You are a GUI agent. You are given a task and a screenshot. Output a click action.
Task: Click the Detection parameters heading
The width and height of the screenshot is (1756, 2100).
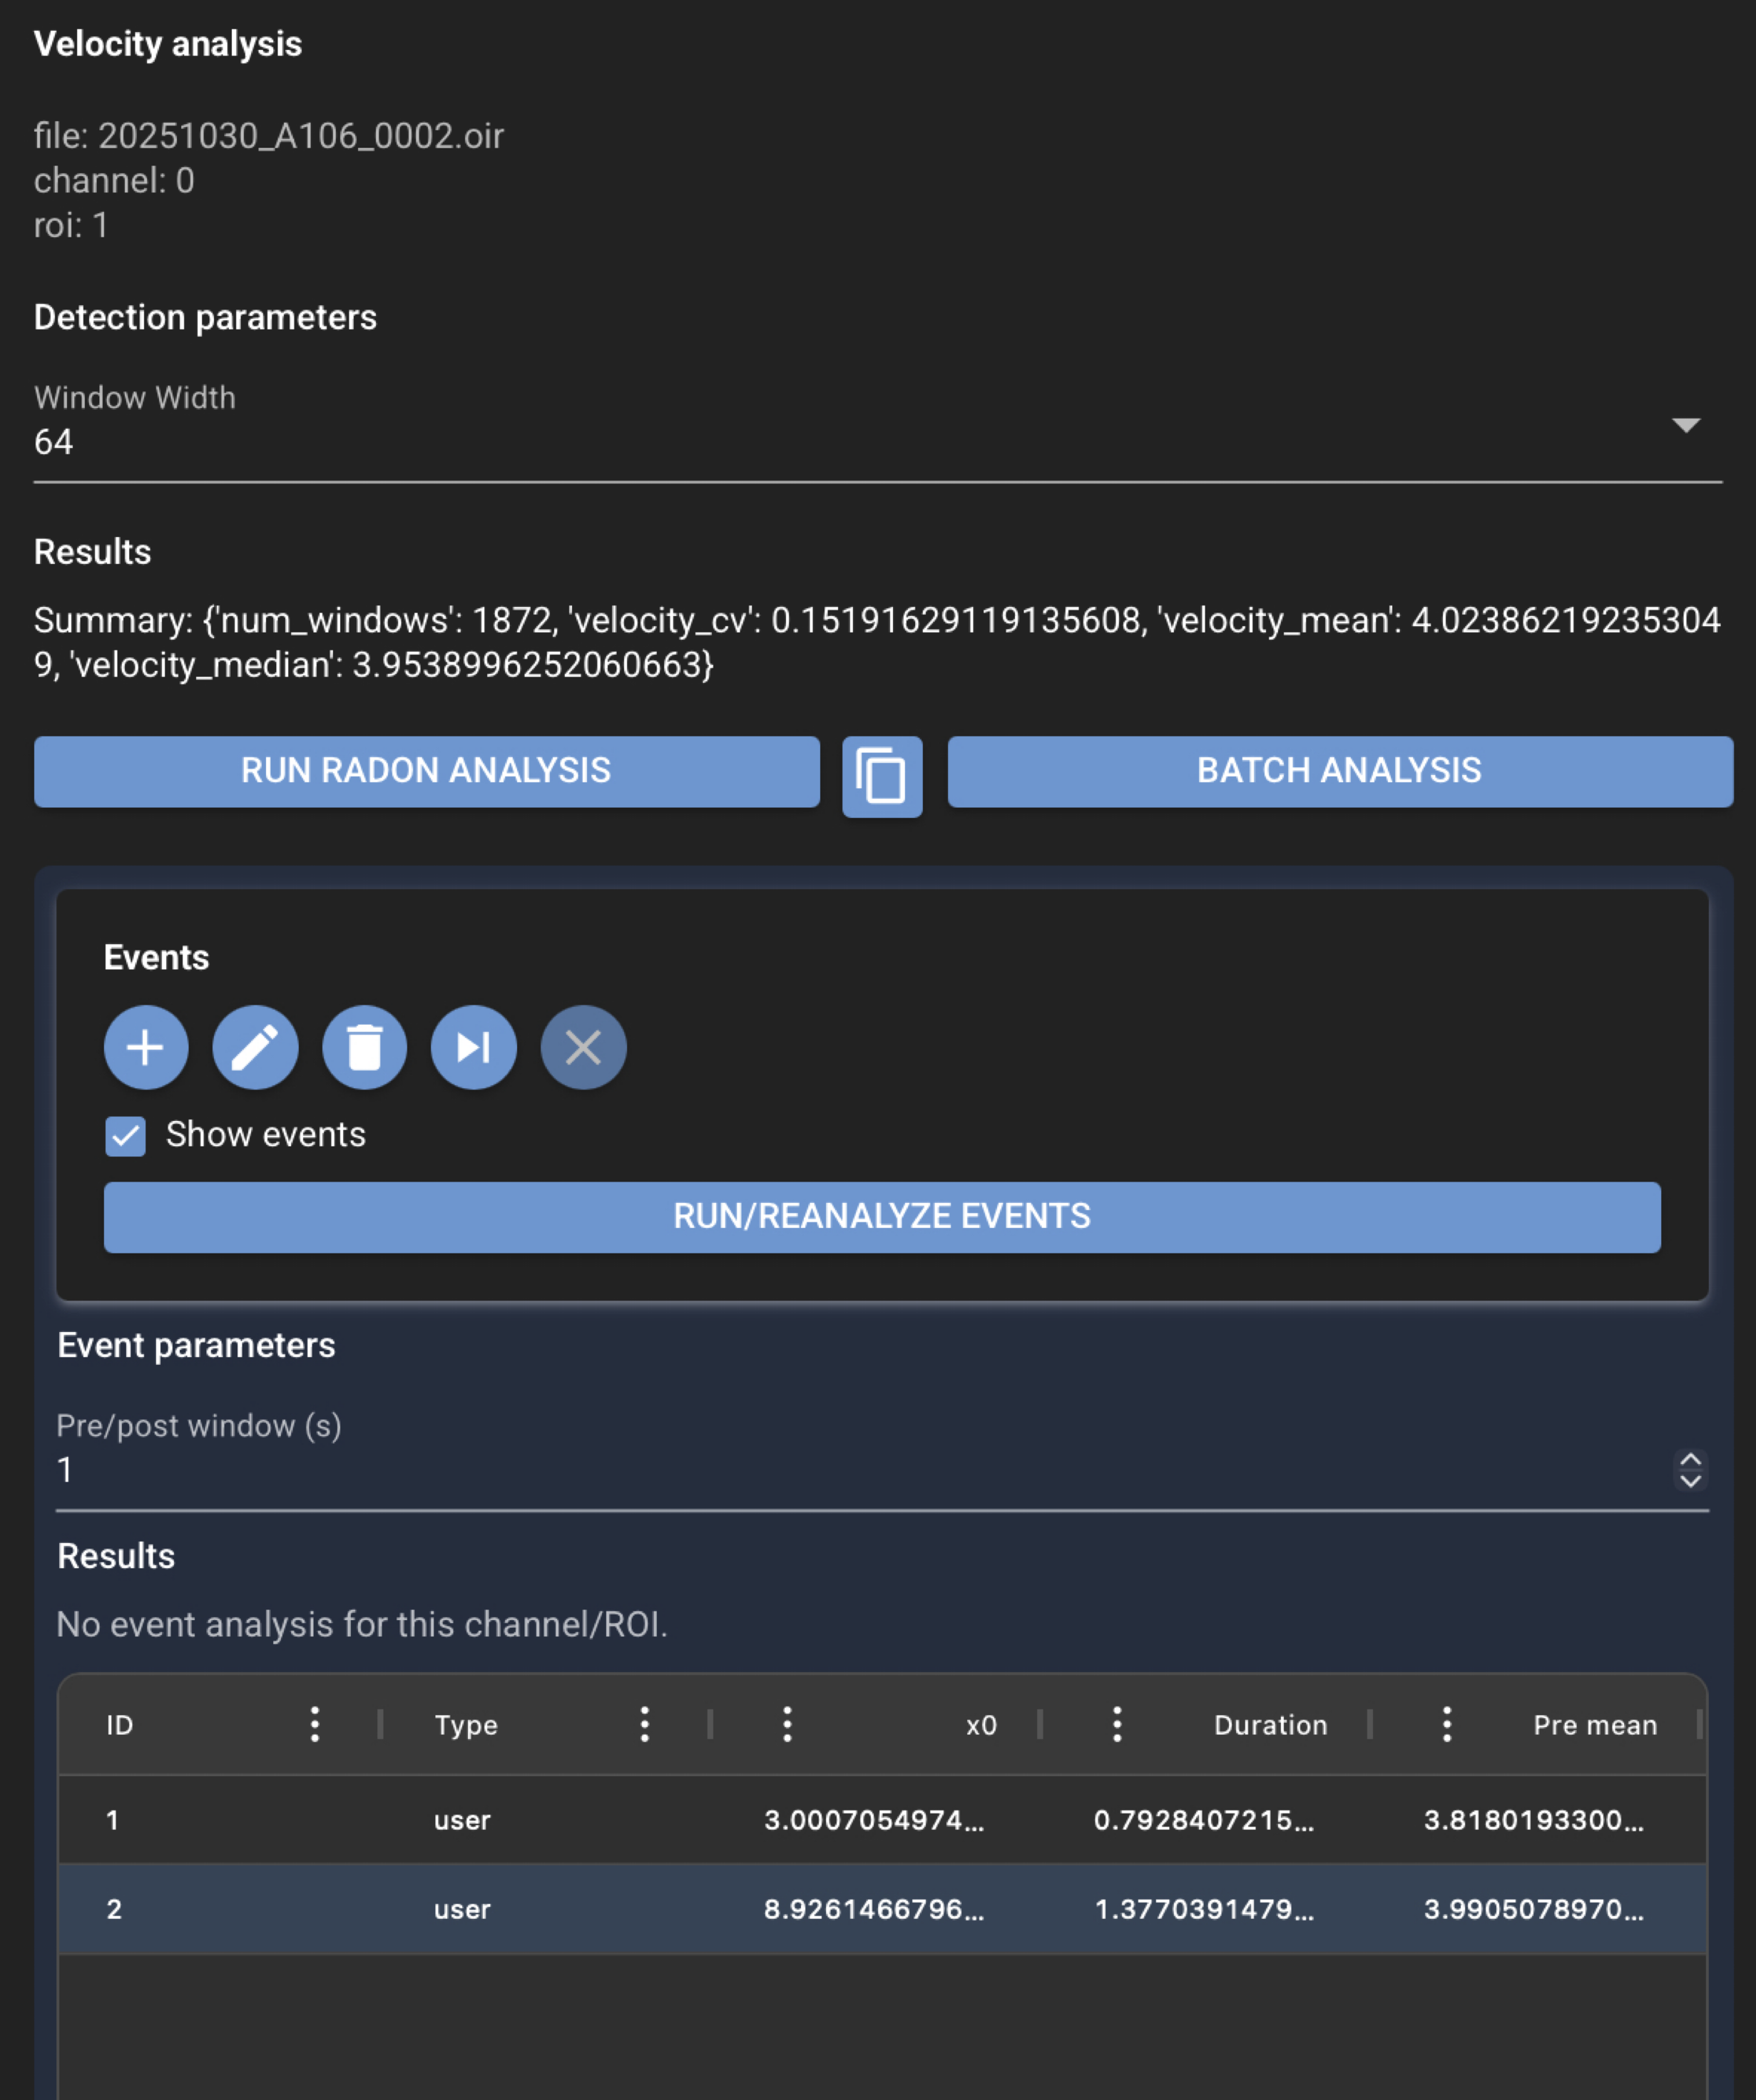tap(205, 318)
